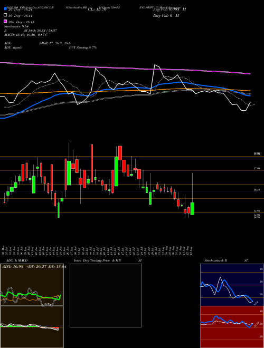
Task: Click the 9.64 value on the Stochastics chart
Action: coord(256,303)
